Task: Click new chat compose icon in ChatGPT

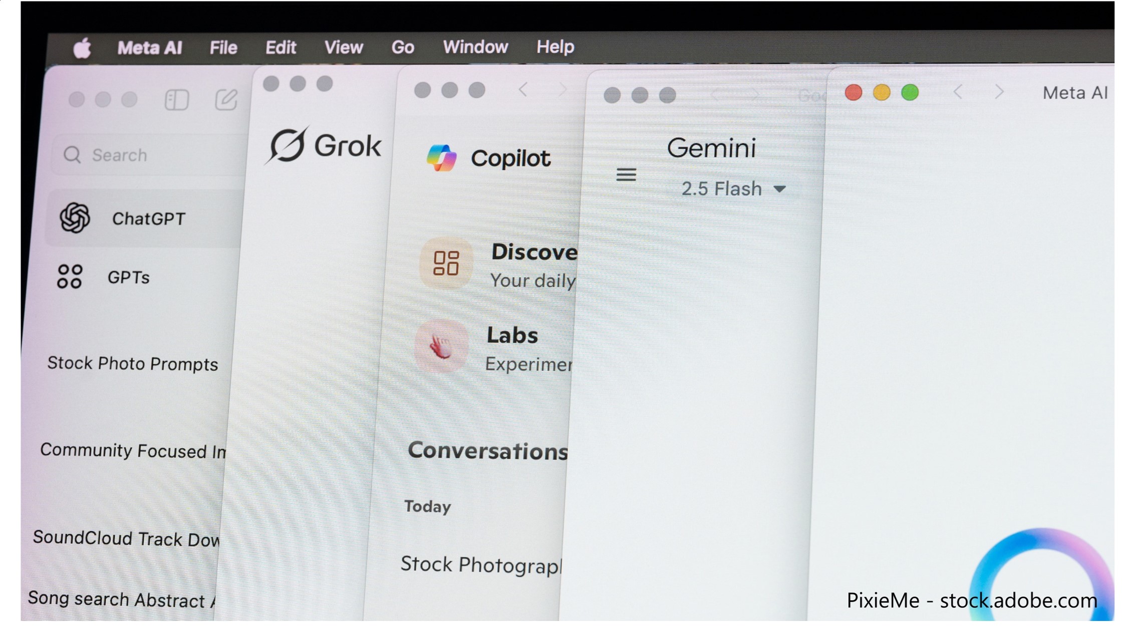Action: tap(226, 100)
